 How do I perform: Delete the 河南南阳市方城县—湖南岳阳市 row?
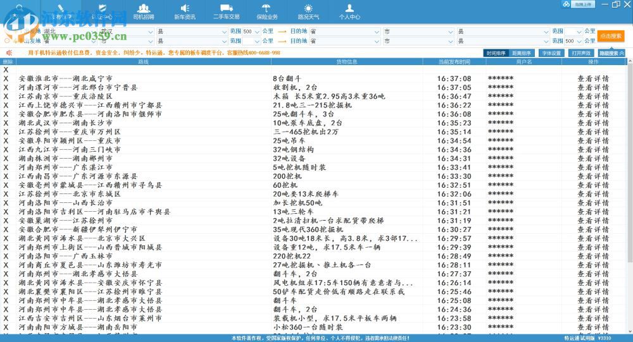click(6, 327)
